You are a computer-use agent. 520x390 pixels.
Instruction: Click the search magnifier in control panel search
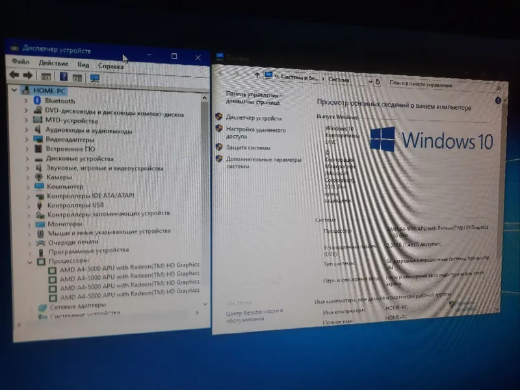[x=498, y=88]
